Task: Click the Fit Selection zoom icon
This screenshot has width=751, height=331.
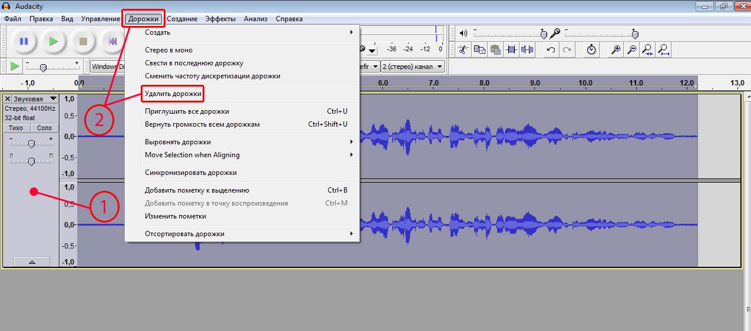Action: pos(647,49)
